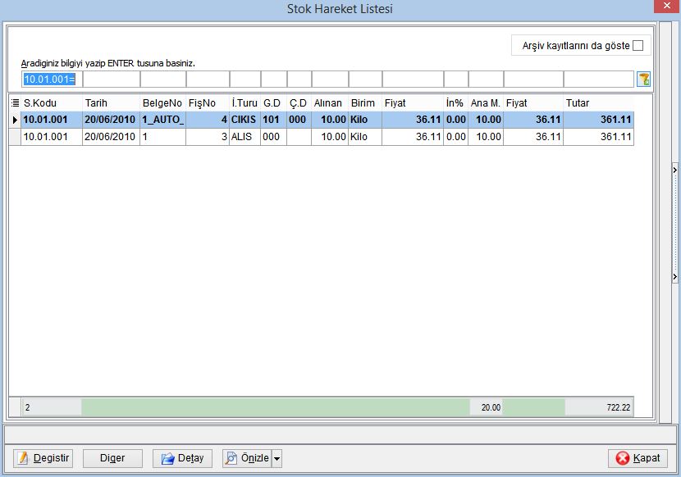This screenshot has width=681, height=477.
Task: Click the Kilo cell in the ALIS row
Action: click(x=365, y=137)
